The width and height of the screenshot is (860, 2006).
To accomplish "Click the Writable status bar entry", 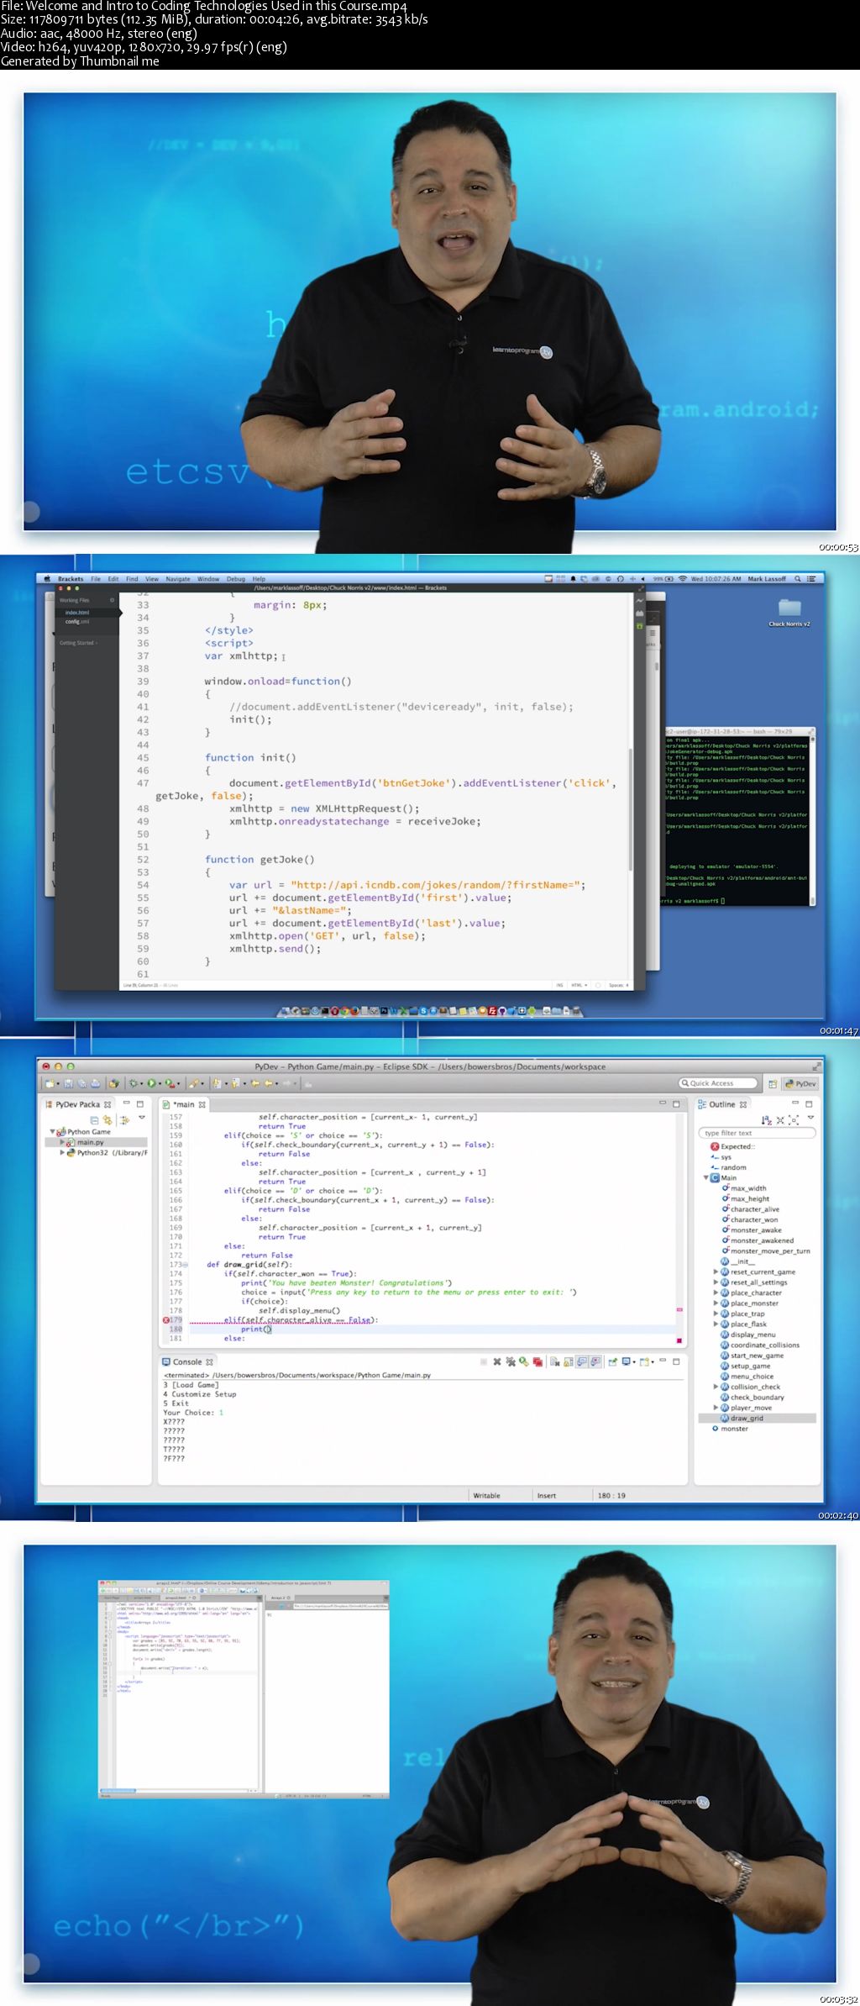I will (486, 1495).
